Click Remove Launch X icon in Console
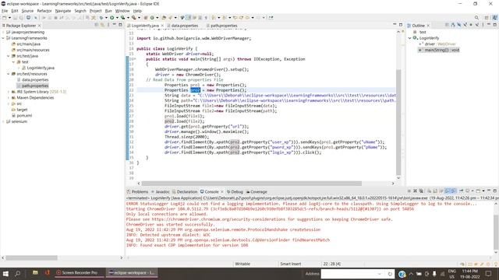Screen dimensions: 499x280 click(x=415, y=191)
